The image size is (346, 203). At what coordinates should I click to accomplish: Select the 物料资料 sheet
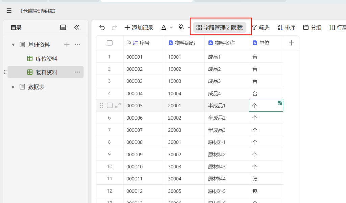[46, 72]
